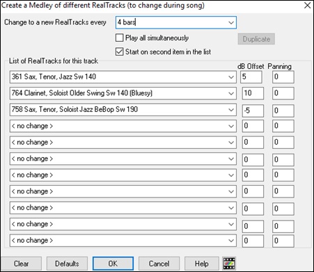Click the video film-strip icon
Viewport: 314px width, 272px height.
(229, 264)
